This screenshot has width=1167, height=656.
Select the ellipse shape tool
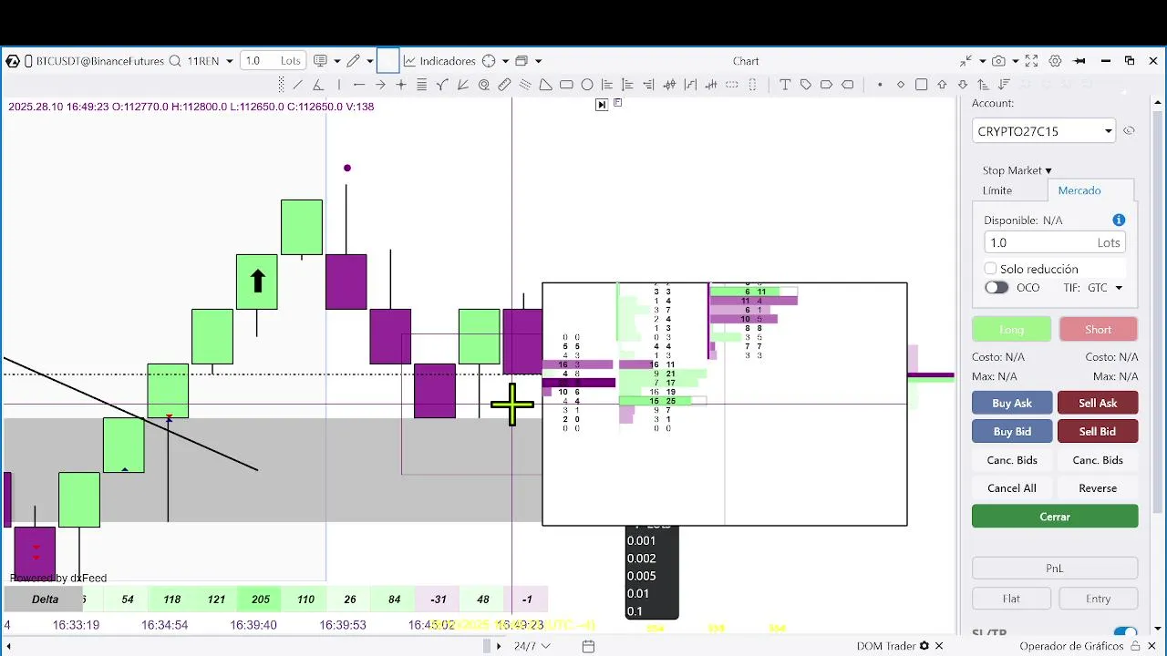point(587,85)
